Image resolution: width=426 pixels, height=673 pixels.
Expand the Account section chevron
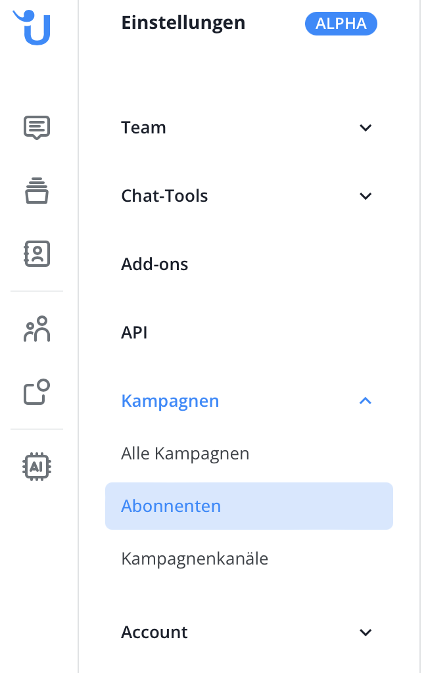pyautogui.click(x=366, y=632)
